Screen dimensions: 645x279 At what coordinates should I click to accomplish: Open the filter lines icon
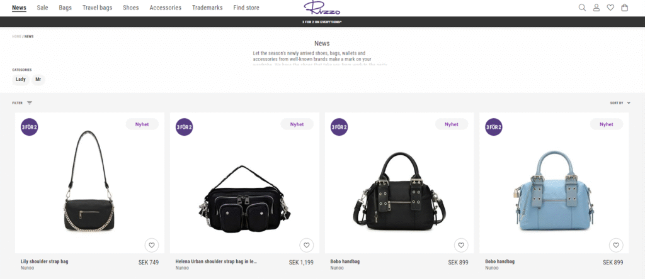pos(30,103)
